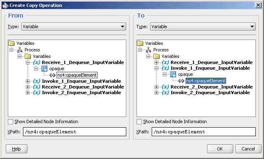Collapse Receive_1_Dequeue_InputVariable in From tree
The image size is (264, 159).
point(27,63)
